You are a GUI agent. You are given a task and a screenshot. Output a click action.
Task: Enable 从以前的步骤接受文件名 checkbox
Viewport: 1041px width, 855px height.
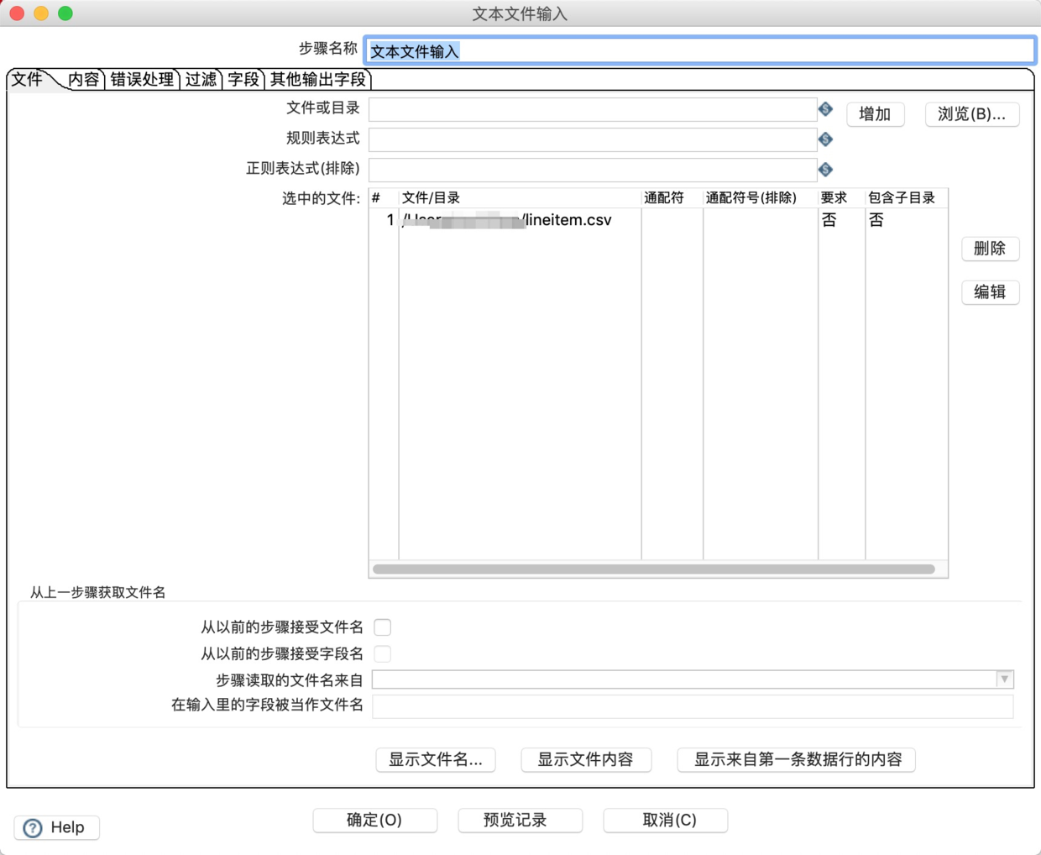tap(383, 627)
